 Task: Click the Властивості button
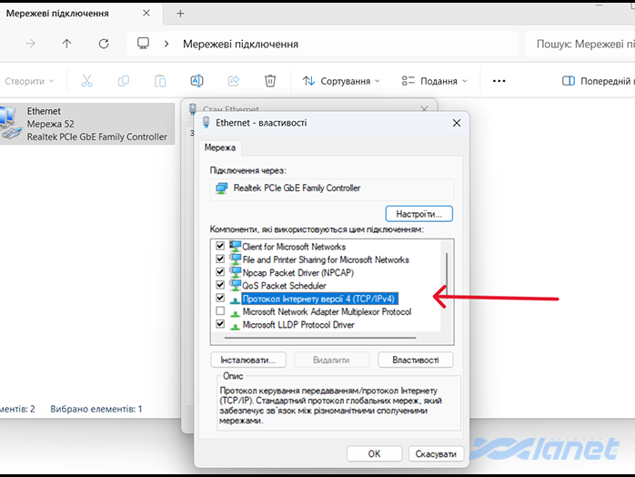(415, 360)
